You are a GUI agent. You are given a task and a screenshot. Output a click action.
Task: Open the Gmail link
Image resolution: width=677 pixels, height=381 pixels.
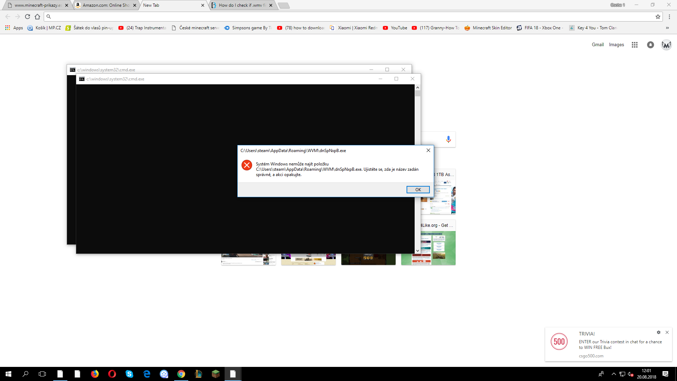point(598,45)
